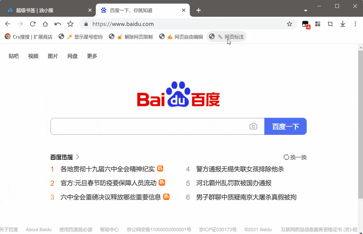Screen dimensions: 363x234
Task: Open the 网盘 navigation link
Action: (x=72, y=56)
